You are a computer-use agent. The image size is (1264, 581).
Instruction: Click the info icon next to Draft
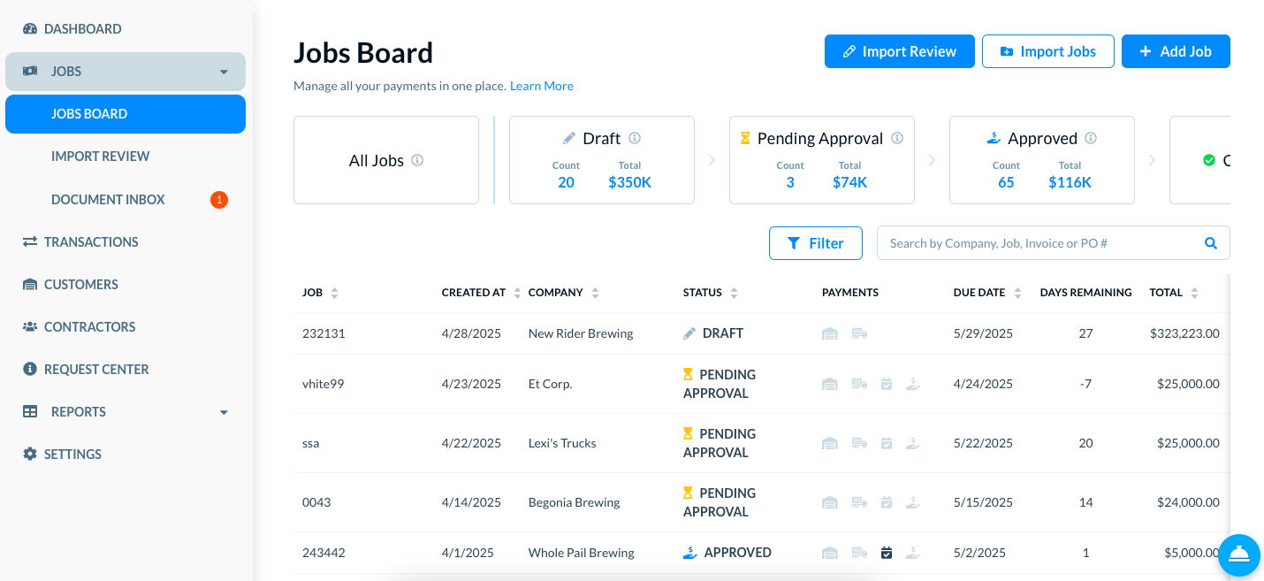pos(635,138)
